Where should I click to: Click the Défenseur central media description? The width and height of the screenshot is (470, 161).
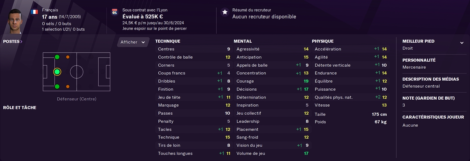coord(421,86)
